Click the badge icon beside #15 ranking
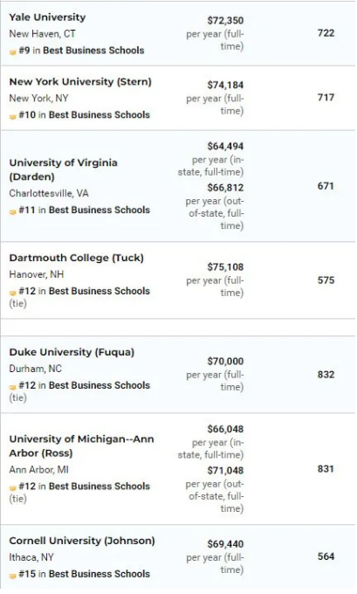This screenshot has width=357, height=594. pyautogui.click(x=13, y=576)
